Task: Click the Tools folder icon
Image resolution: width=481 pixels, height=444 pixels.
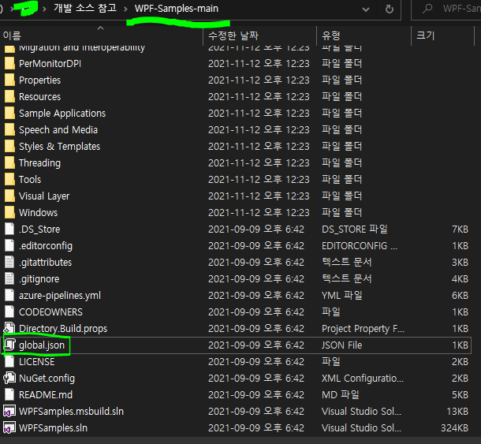Action: coord(9,180)
